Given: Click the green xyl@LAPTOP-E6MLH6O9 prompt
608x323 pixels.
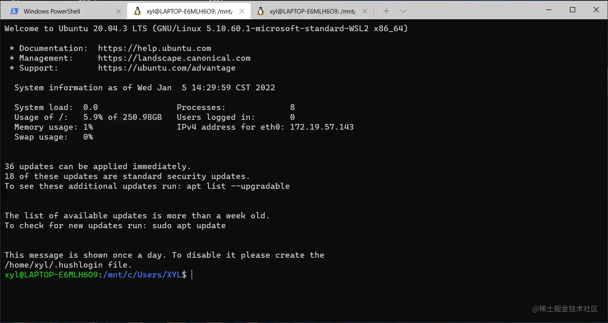Looking at the screenshot, I should [x=51, y=275].
